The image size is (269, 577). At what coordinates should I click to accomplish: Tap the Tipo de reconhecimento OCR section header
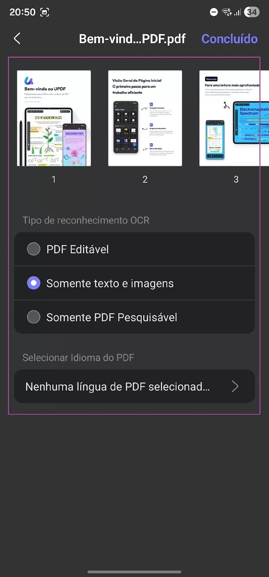[86, 220]
